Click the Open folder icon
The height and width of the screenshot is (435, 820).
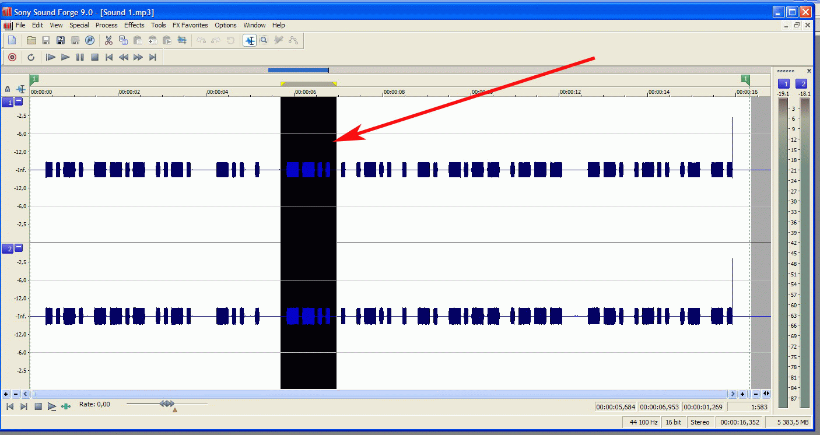[x=31, y=40]
